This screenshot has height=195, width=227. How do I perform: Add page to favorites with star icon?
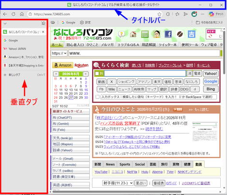tap(159, 14)
